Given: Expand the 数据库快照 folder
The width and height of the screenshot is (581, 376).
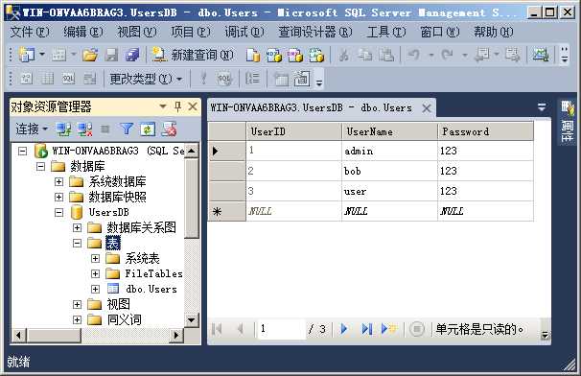Looking at the screenshot, I should [x=58, y=197].
